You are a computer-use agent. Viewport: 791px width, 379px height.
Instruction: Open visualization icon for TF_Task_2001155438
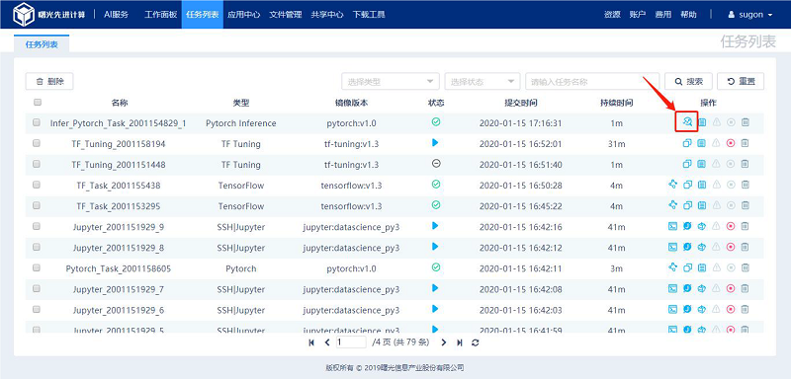click(x=672, y=185)
